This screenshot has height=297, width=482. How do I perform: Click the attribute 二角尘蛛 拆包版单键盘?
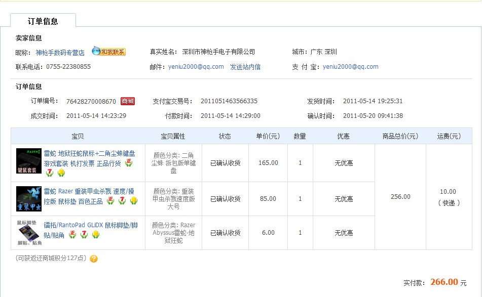[x=173, y=163]
